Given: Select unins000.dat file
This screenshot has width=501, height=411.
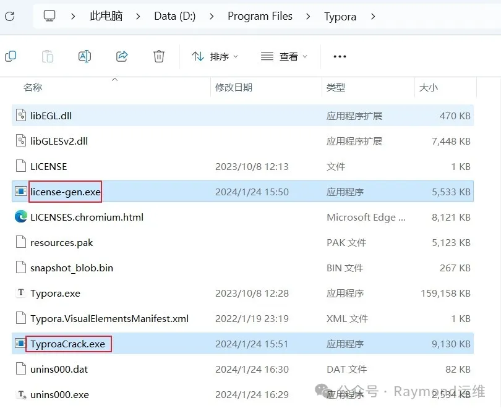Looking at the screenshot, I should (x=242, y=369).
